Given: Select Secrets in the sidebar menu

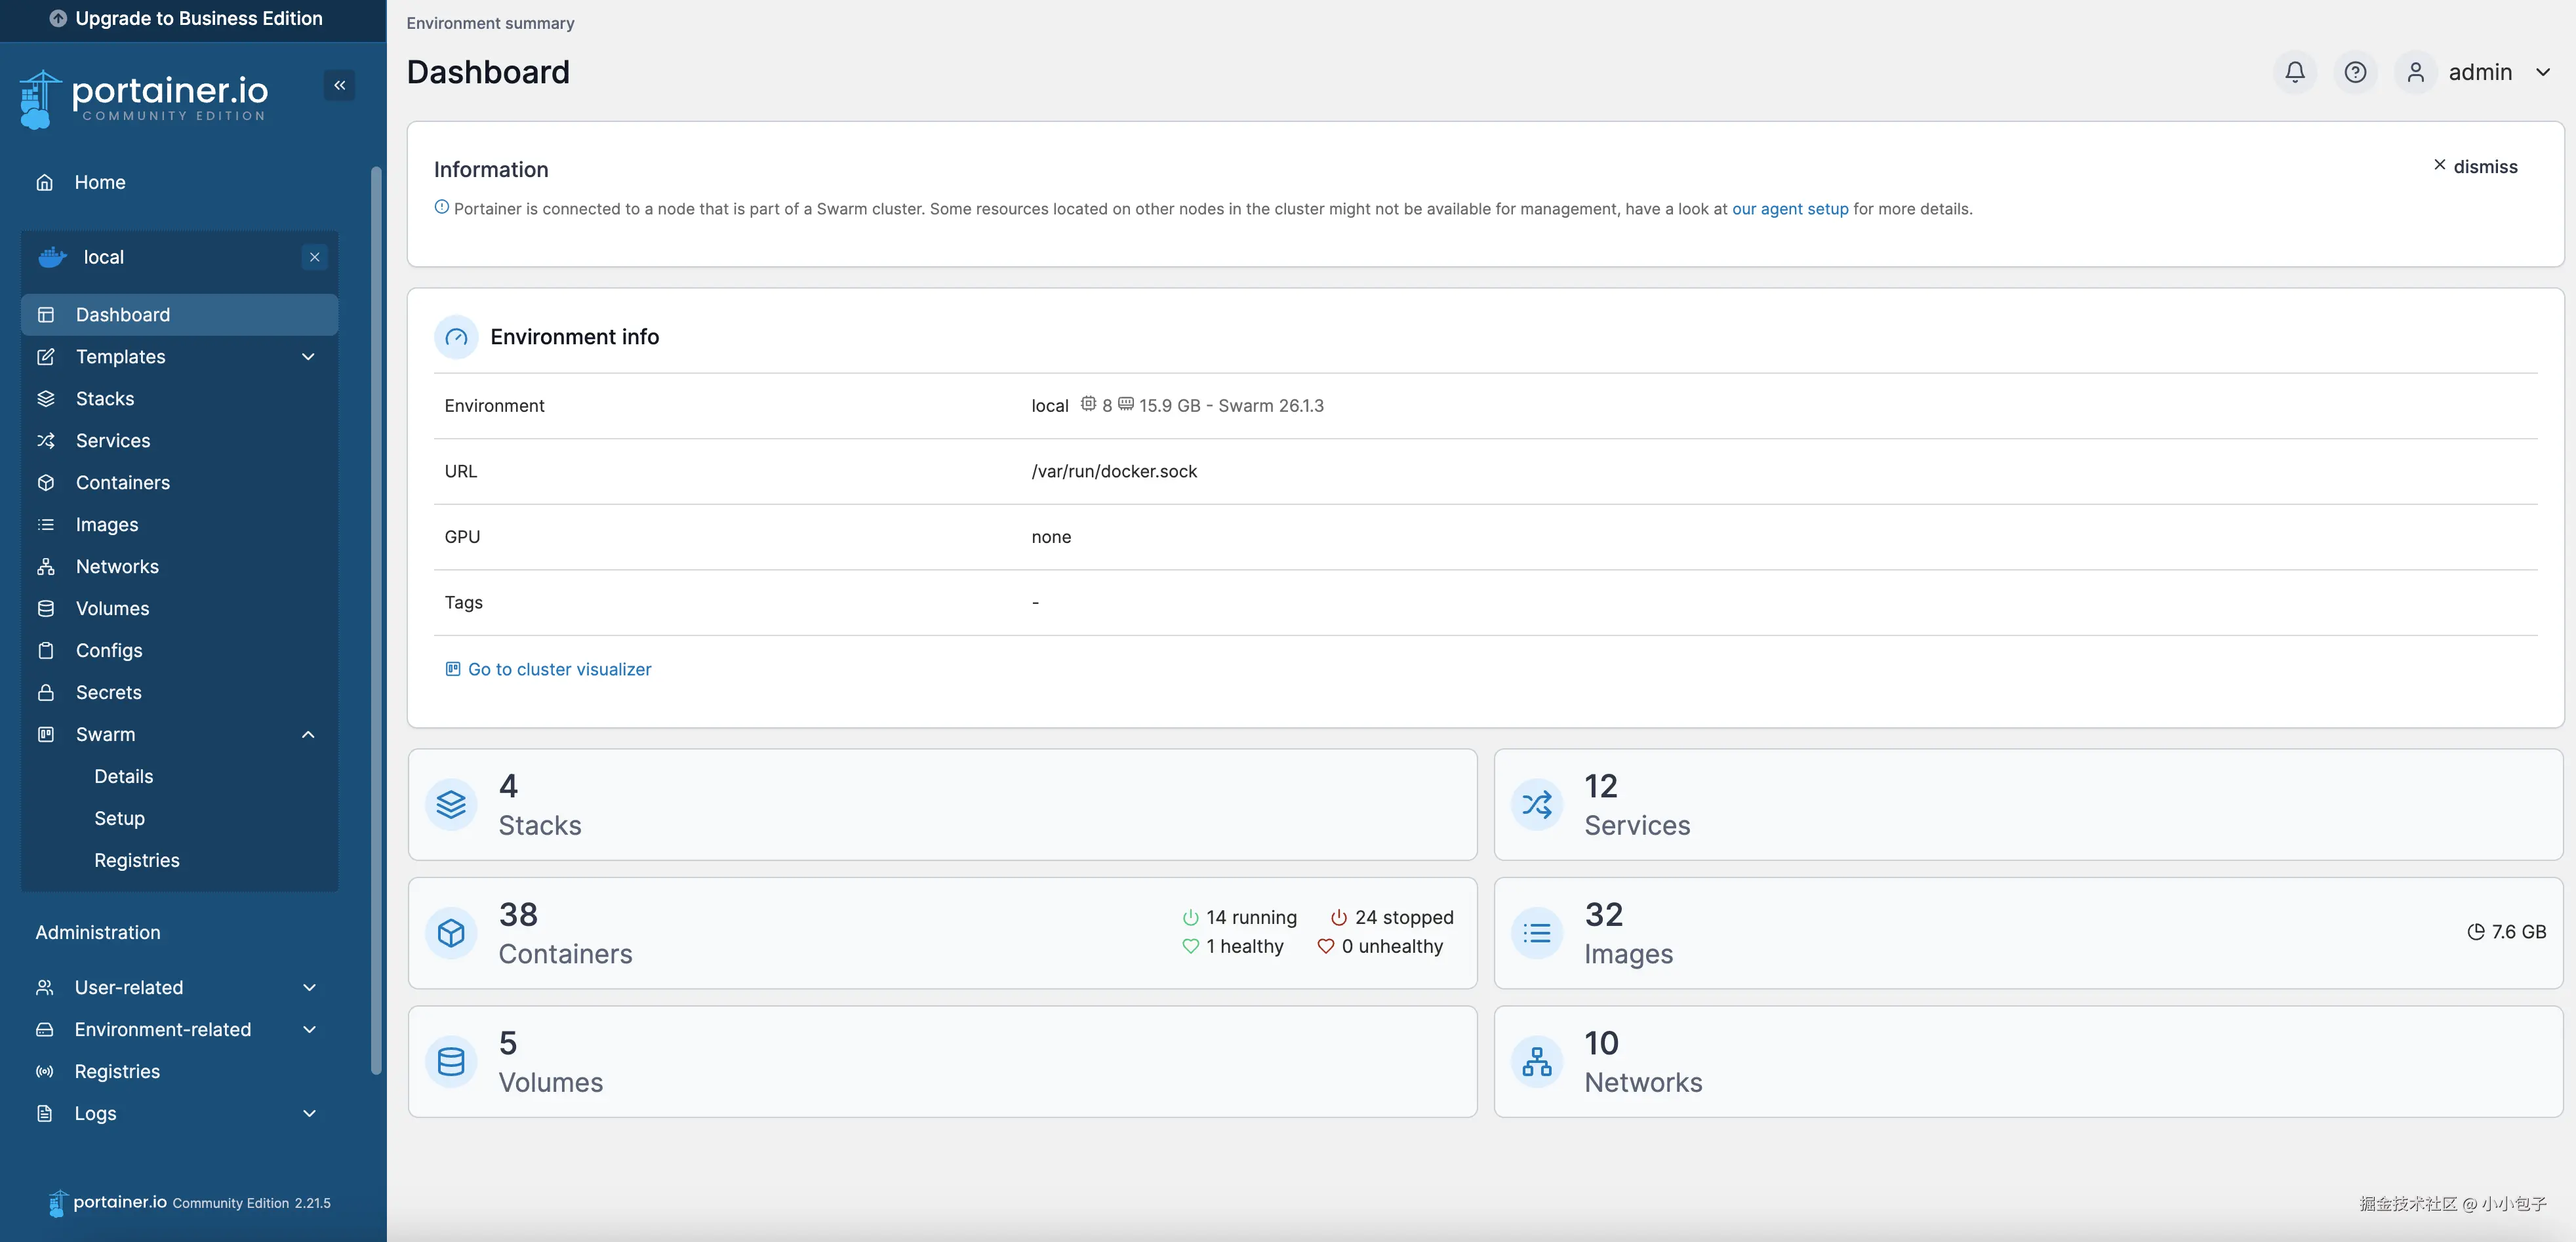Looking at the screenshot, I should [109, 693].
